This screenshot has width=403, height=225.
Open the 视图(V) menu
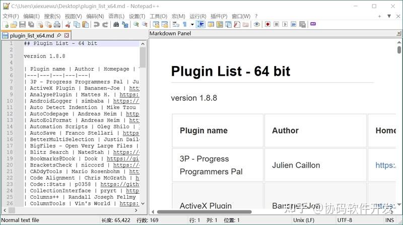click(73, 16)
